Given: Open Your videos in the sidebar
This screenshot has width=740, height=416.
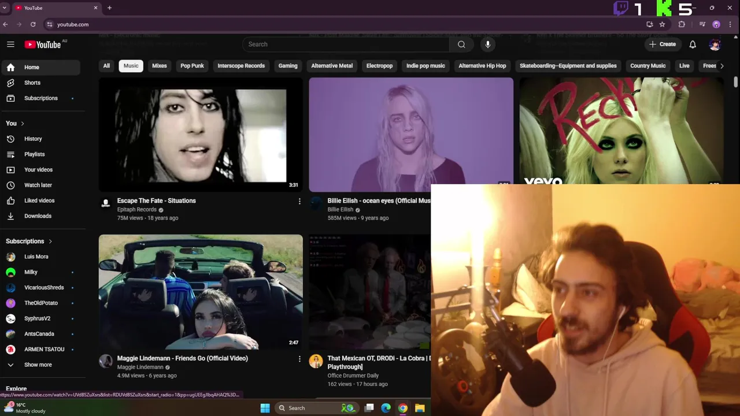Looking at the screenshot, I should point(40,170).
